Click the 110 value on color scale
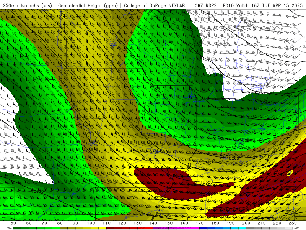 (x=107, y=223)
